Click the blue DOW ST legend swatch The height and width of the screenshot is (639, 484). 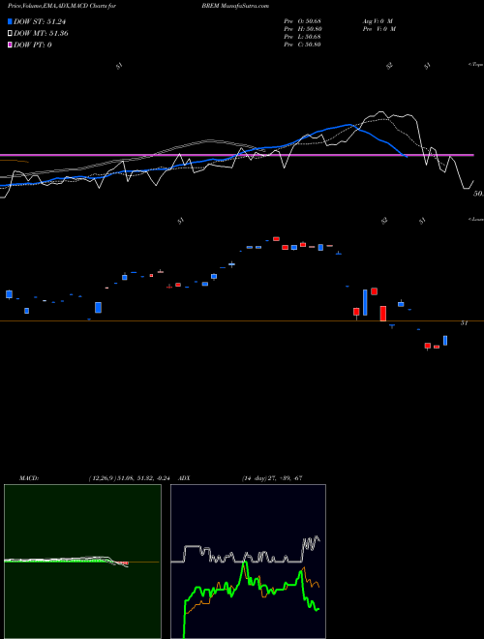pyautogui.click(x=10, y=21)
